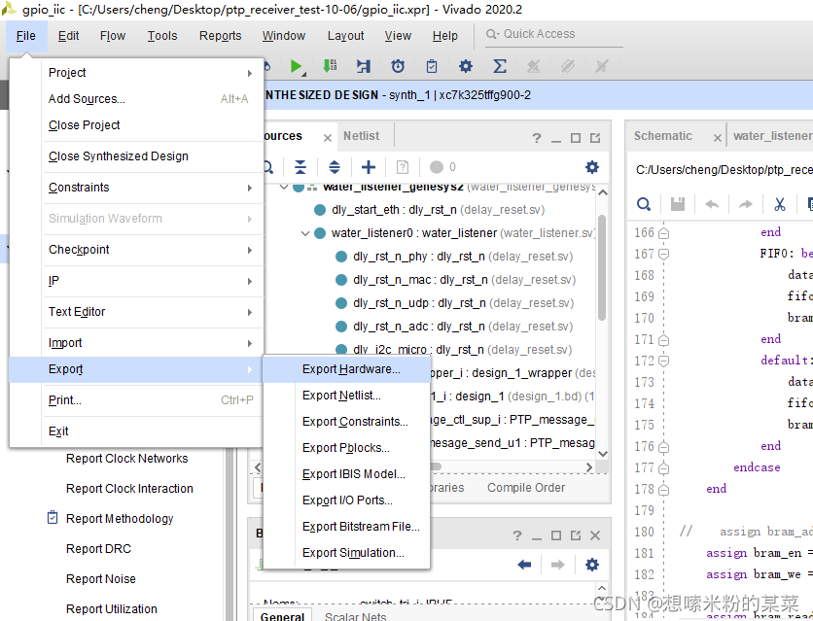Switch to the Netlist tab

point(362,136)
